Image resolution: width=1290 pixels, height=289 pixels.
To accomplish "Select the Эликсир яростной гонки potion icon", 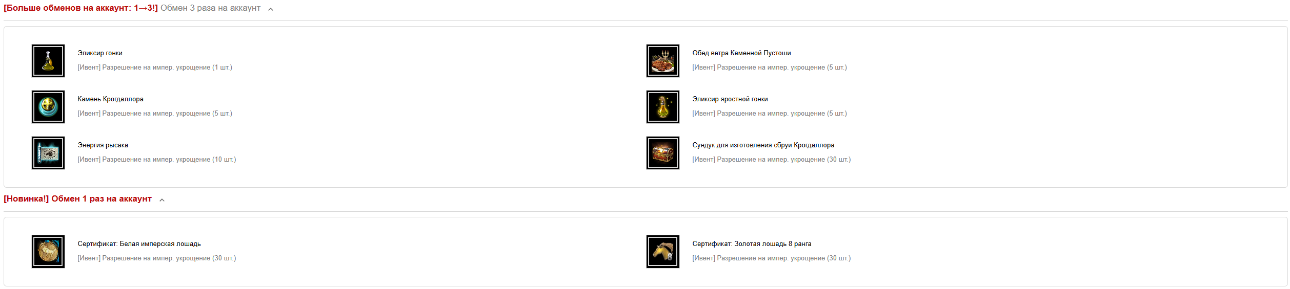I will point(663,107).
